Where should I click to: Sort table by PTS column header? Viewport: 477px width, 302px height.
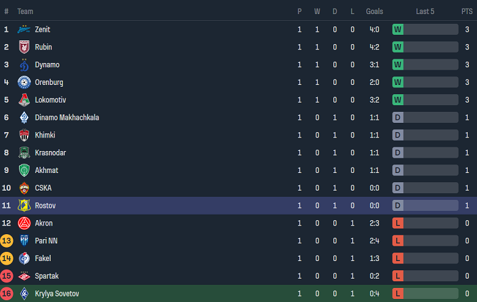467,12
